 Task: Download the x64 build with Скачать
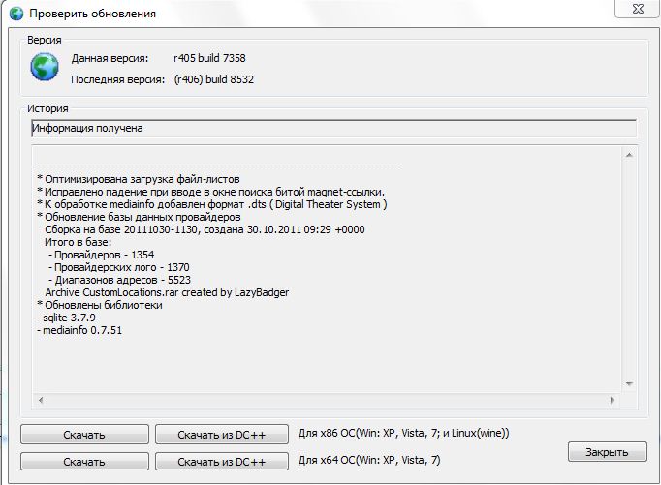pyautogui.click(x=84, y=462)
